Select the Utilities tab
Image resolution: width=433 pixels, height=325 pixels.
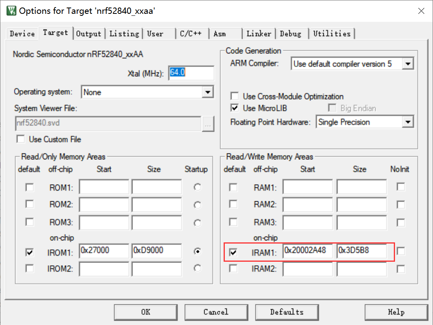(x=332, y=34)
